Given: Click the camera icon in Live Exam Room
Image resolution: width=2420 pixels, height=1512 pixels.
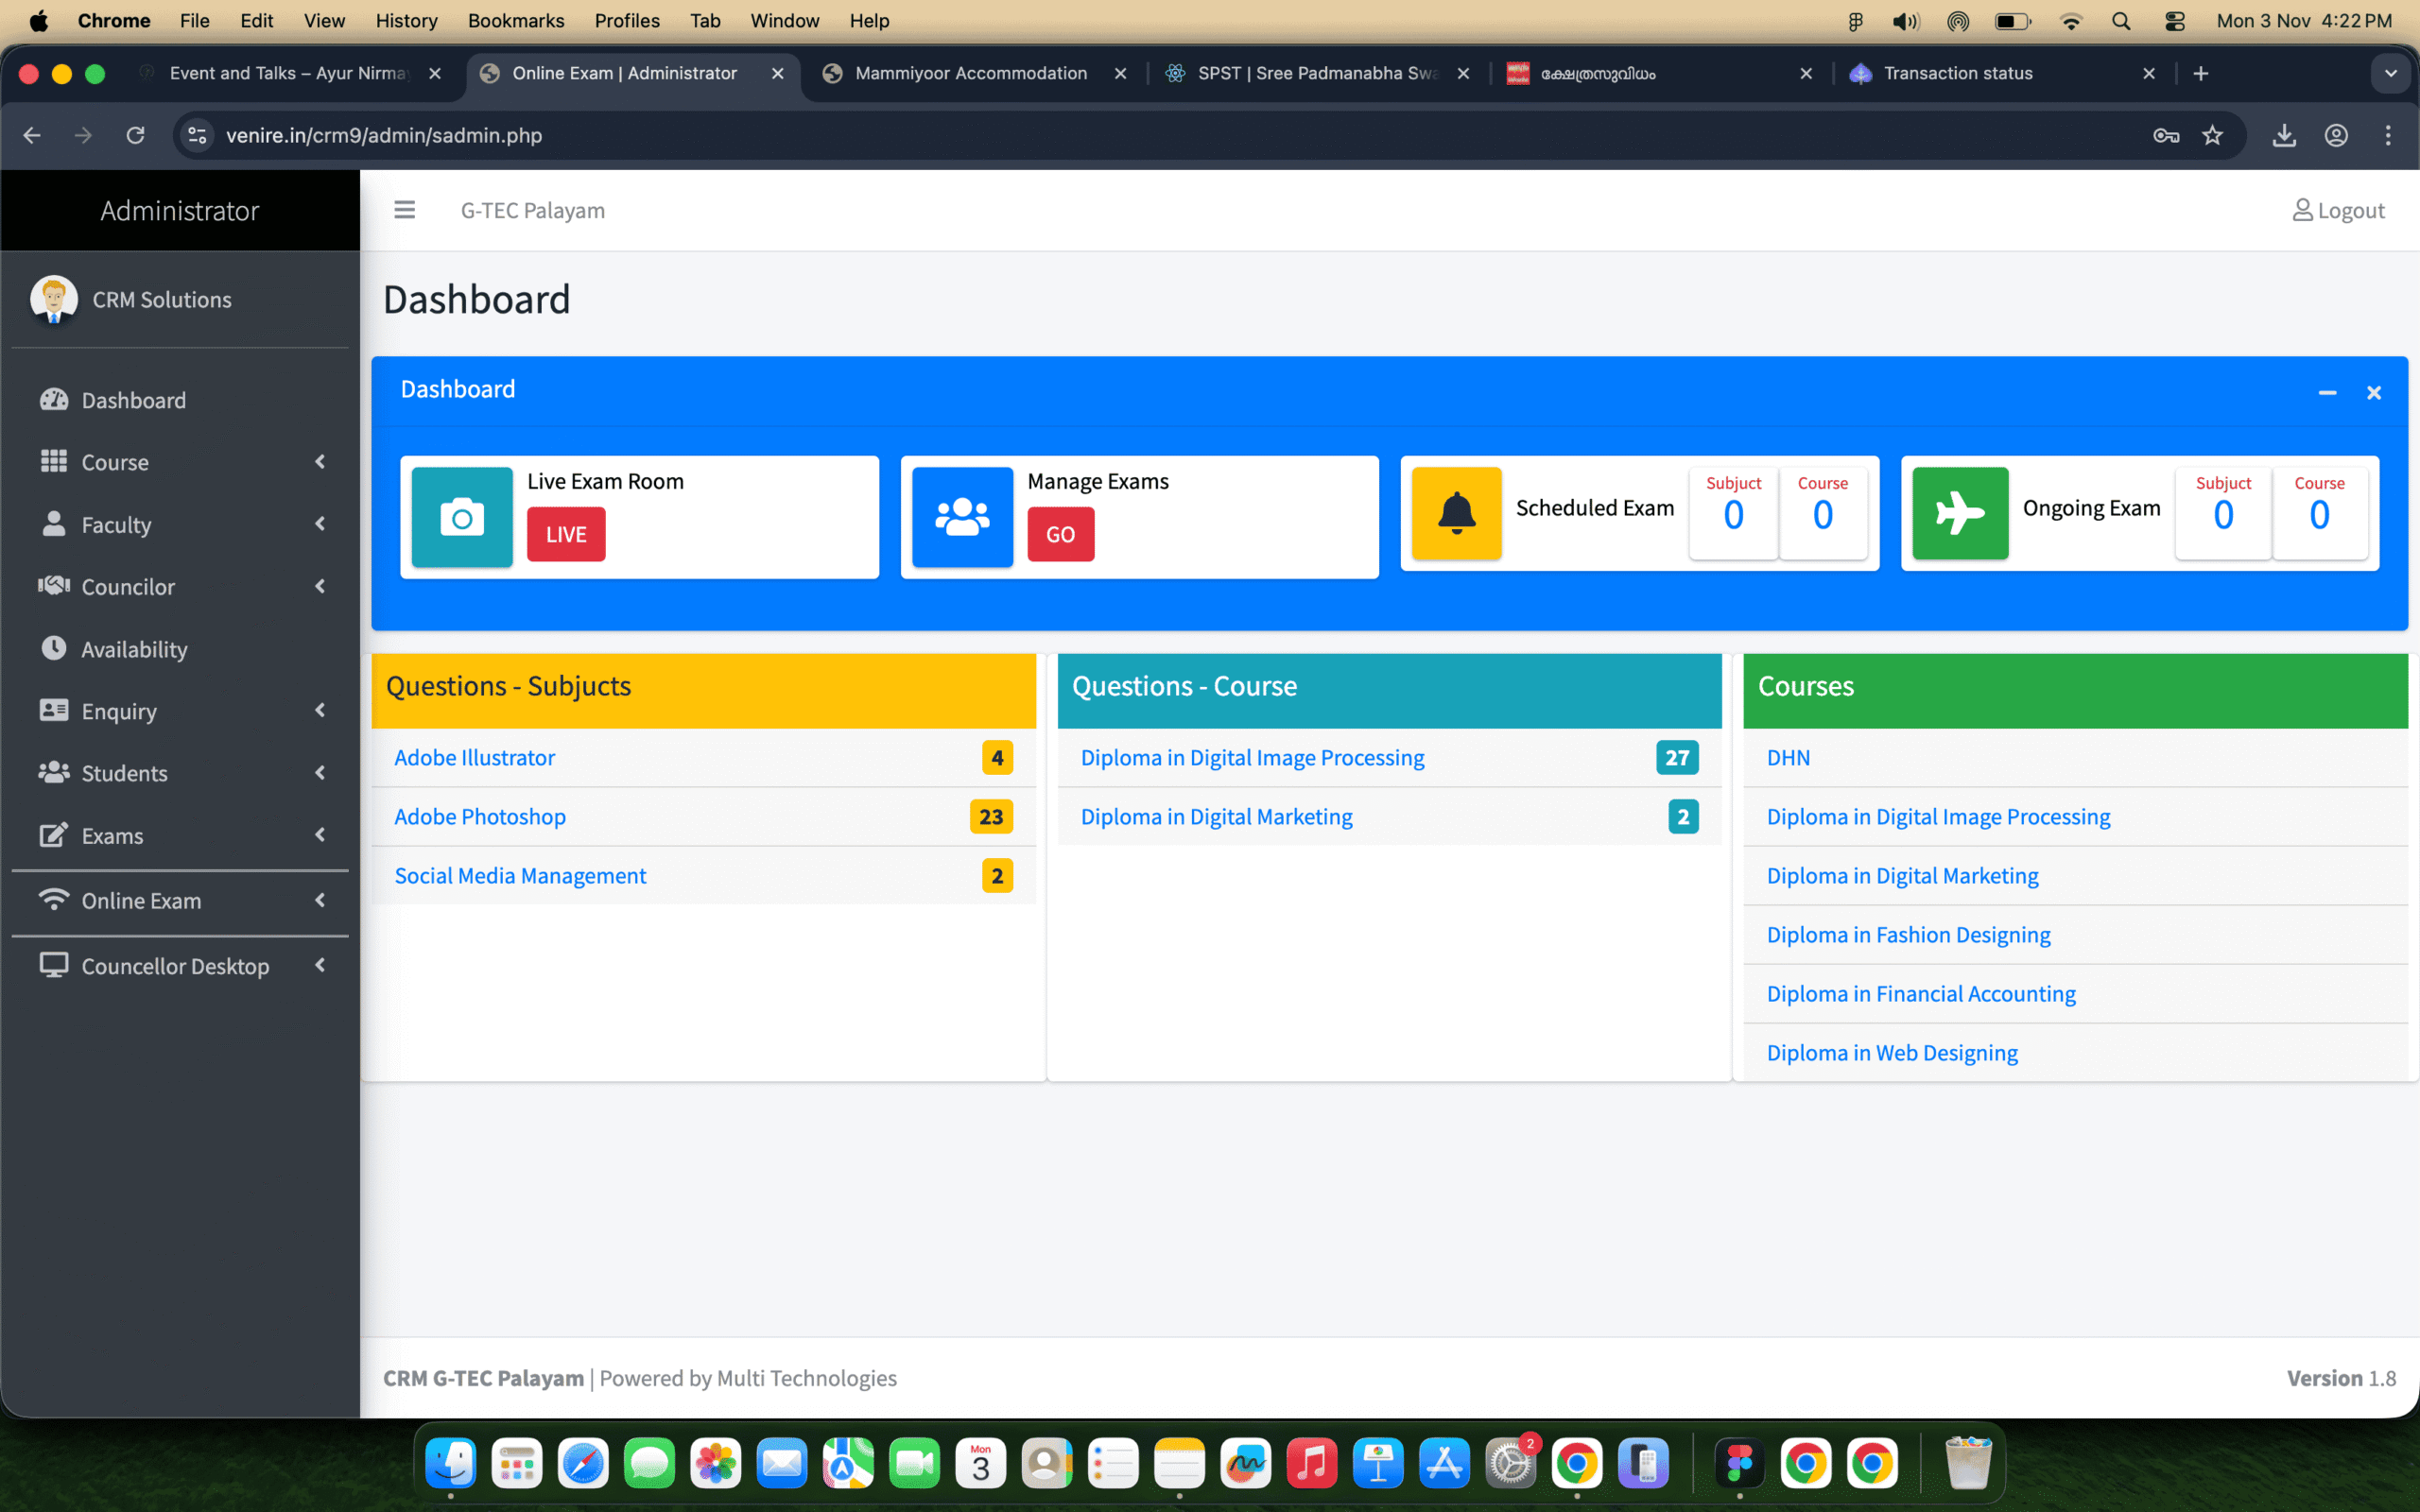Looking at the screenshot, I should coord(462,517).
